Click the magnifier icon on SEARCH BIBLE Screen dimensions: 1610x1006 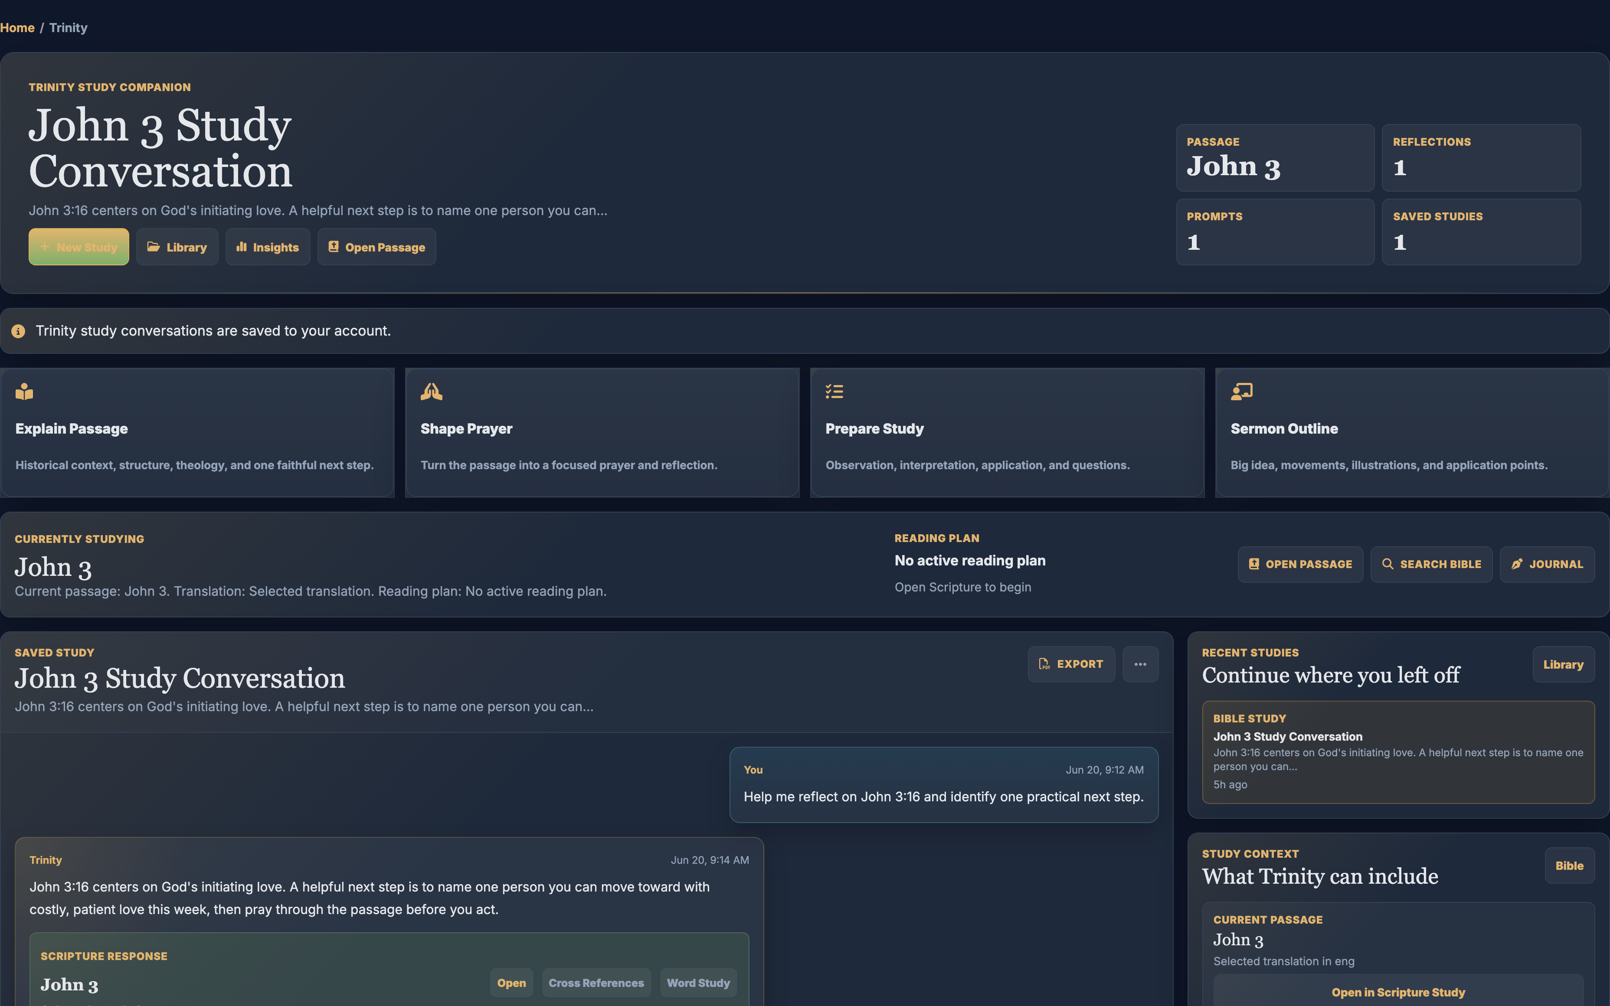pos(1387,564)
